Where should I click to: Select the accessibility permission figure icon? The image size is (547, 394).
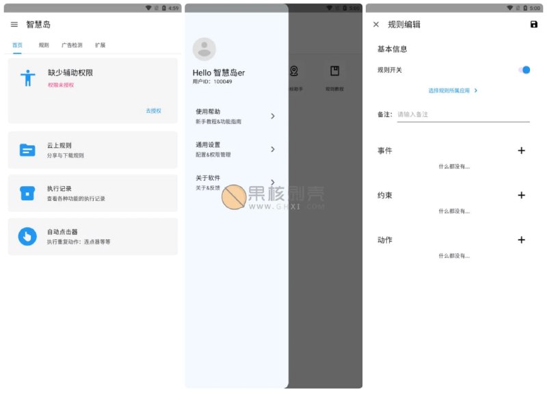tap(27, 79)
